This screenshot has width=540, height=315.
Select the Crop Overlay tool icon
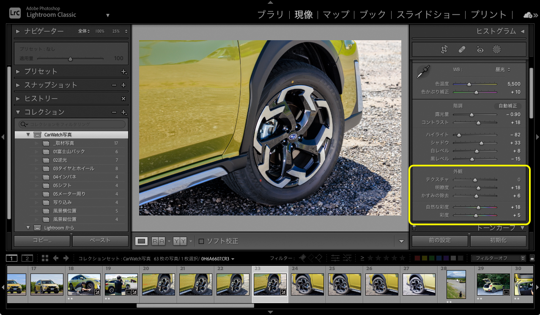coord(444,50)
